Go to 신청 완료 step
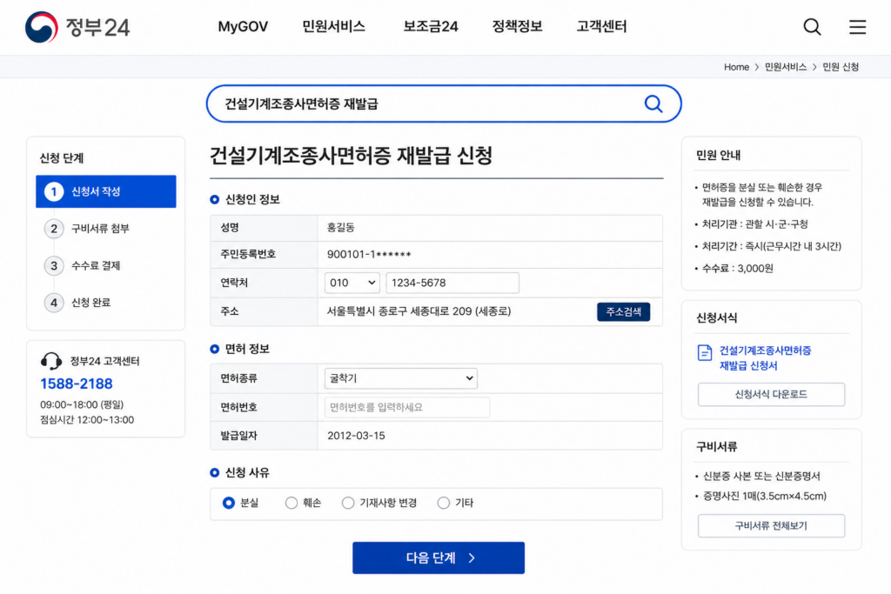This screenshot has width=891, height=594. [x=90, y=303]
